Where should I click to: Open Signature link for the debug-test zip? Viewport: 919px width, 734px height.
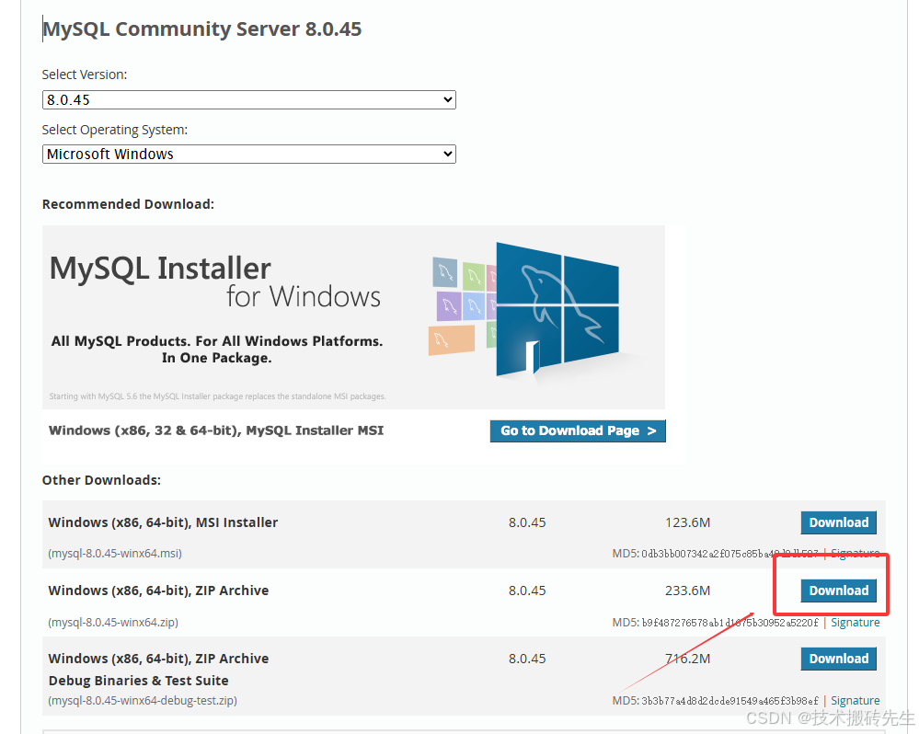[856, 701]
